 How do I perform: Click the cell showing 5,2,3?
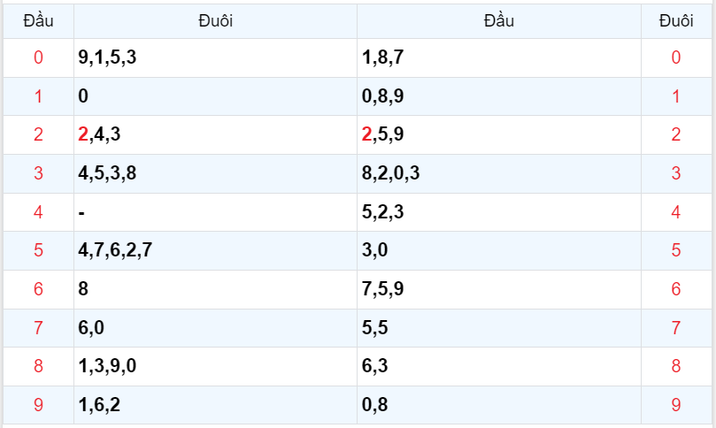coord(383,212)
